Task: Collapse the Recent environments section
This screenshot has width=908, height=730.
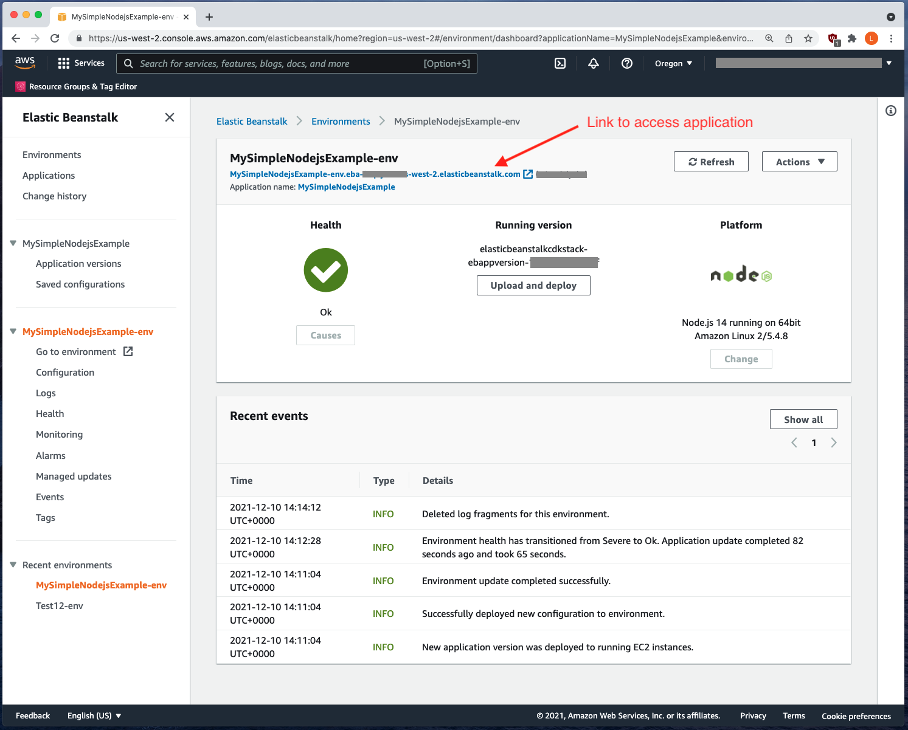Action: 13,565
